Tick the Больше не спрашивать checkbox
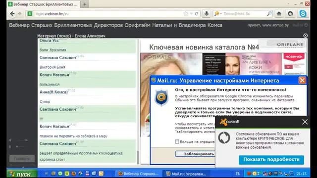This screenshot has width=317, height=178. 177,142
